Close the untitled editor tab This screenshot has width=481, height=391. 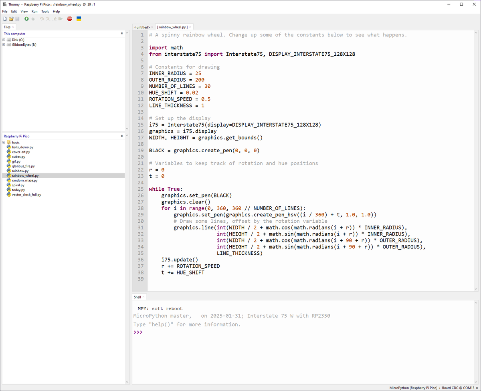pos(152,27)
